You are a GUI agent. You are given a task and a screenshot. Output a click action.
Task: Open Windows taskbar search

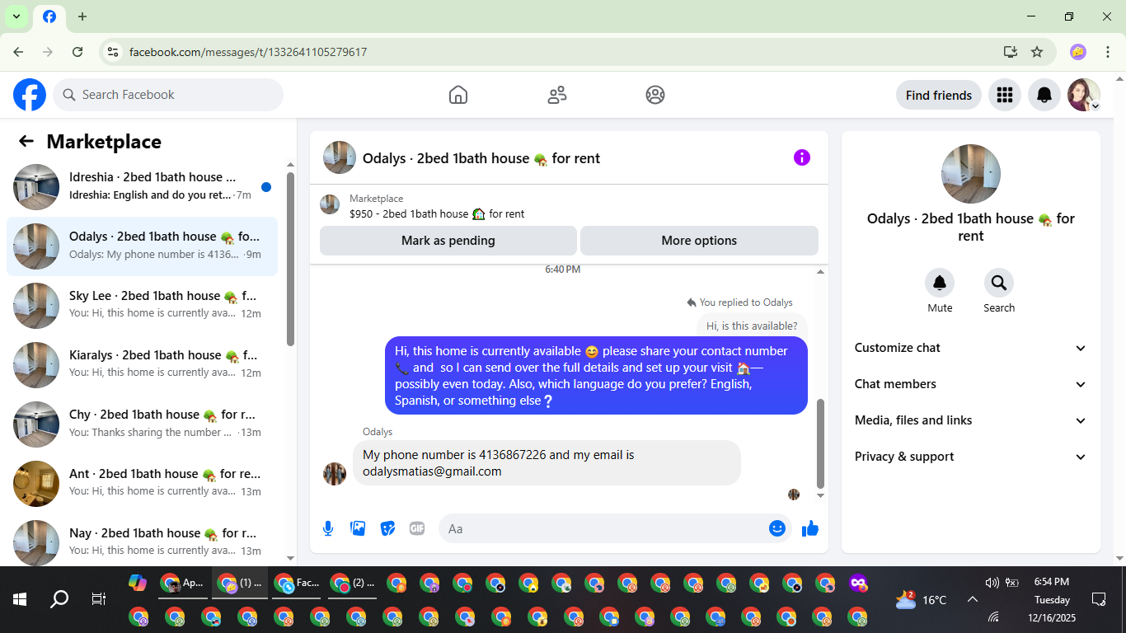click(59, 599)
